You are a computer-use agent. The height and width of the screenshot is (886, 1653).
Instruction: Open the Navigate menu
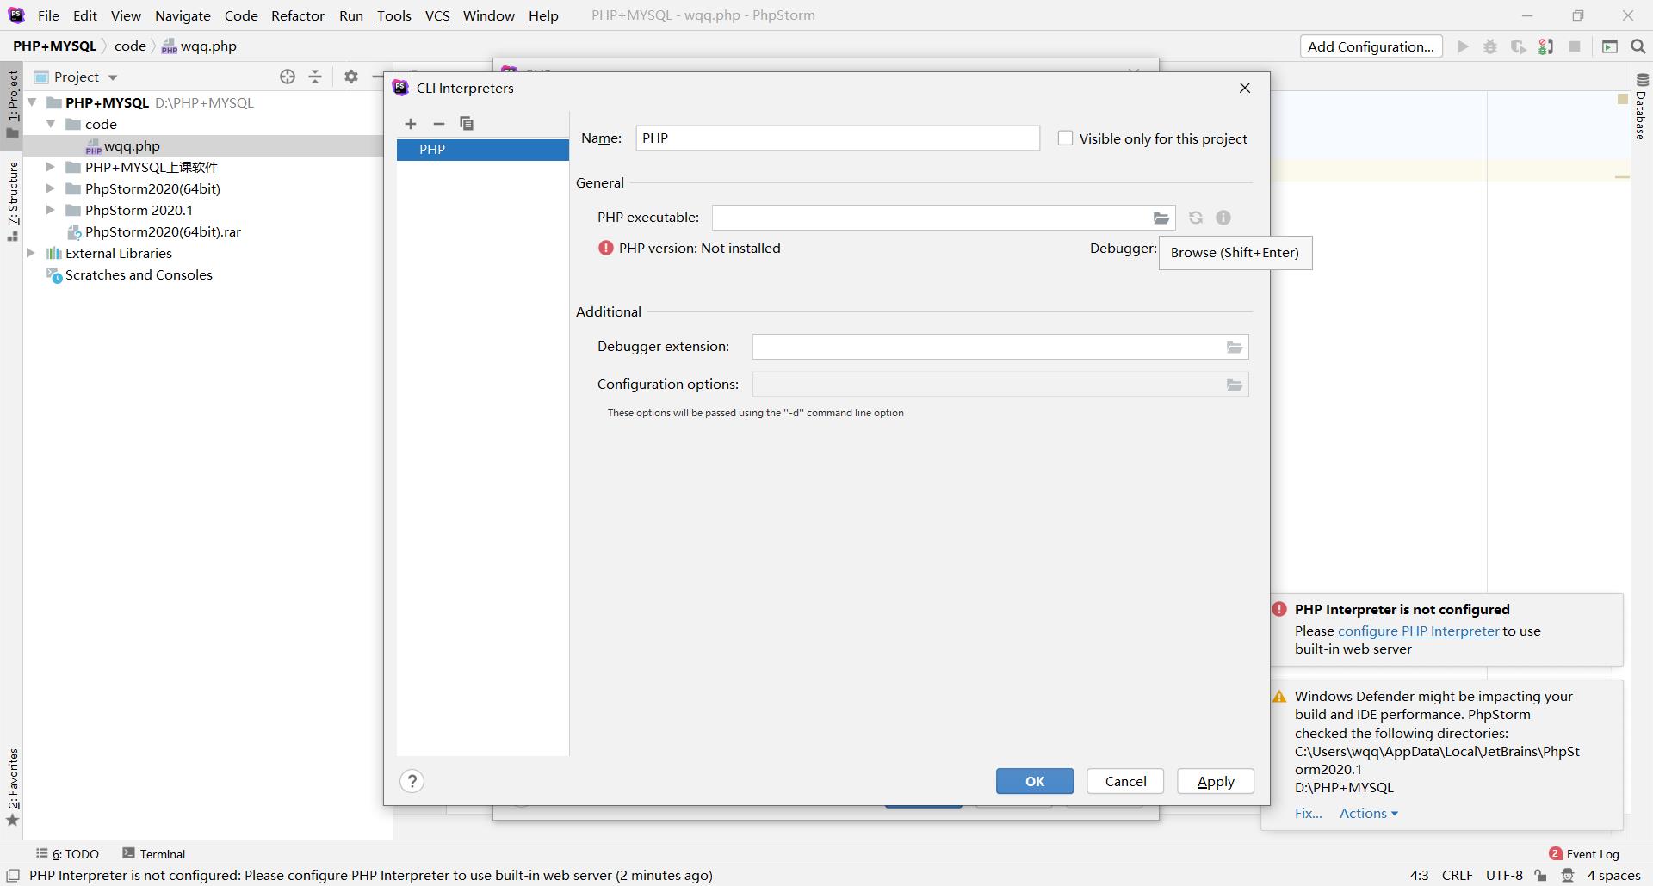coord(183,15)
